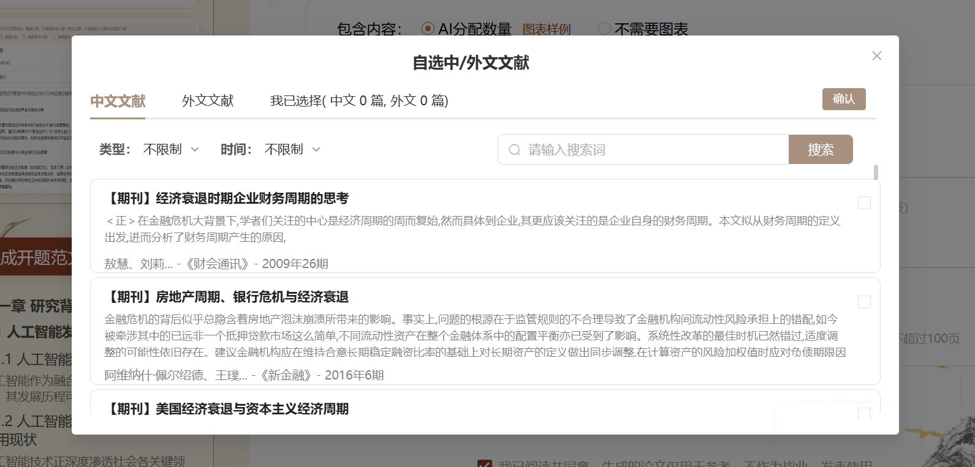This screenshot has height=467, width=975.
Task: Check the box for 美国经济衰退与资本主义经济周期
Action: click(x=864, y=413)
